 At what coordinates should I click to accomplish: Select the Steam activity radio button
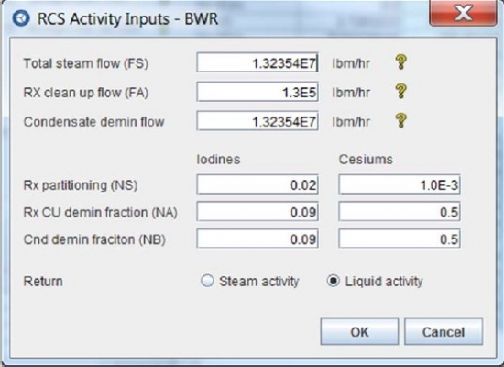[x=207, y=281]
